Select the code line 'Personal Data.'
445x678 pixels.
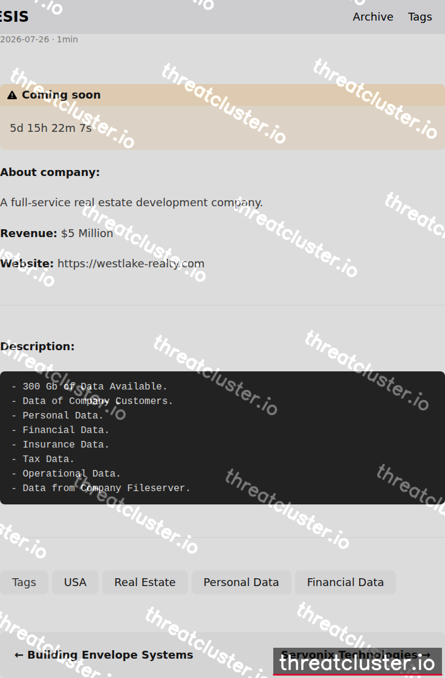[x=57, y=416]
